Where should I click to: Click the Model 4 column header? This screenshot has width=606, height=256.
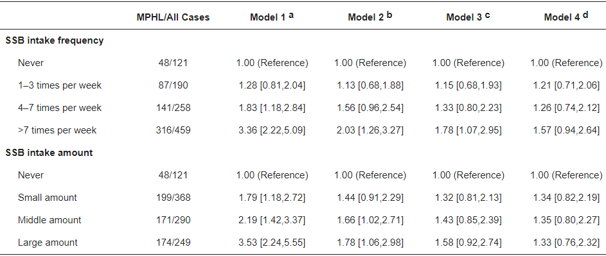[567, 17]
